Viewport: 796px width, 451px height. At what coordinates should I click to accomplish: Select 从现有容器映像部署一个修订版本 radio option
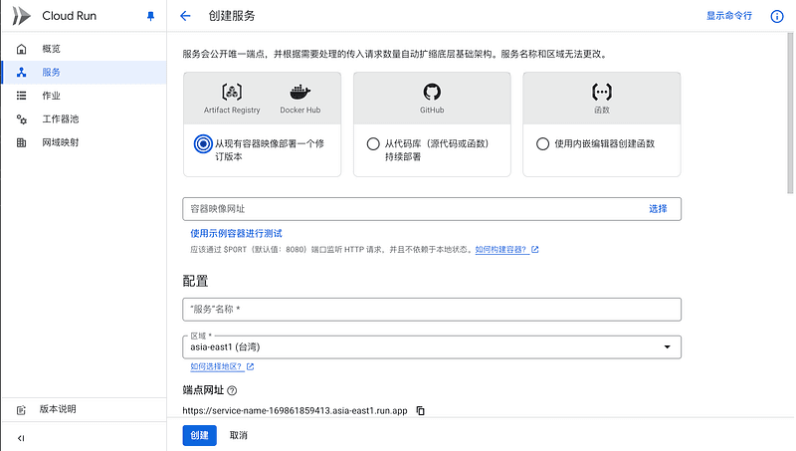(202, 143)
